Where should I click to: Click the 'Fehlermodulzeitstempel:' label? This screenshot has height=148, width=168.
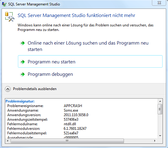pyautogui.click(x=27, y=133)
